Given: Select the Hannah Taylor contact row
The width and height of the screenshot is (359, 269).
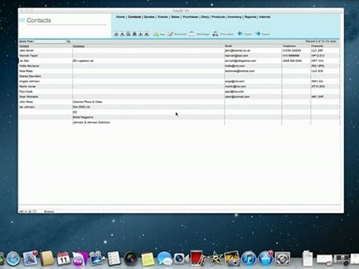Looking at the screenshot, I should (179, 56).
